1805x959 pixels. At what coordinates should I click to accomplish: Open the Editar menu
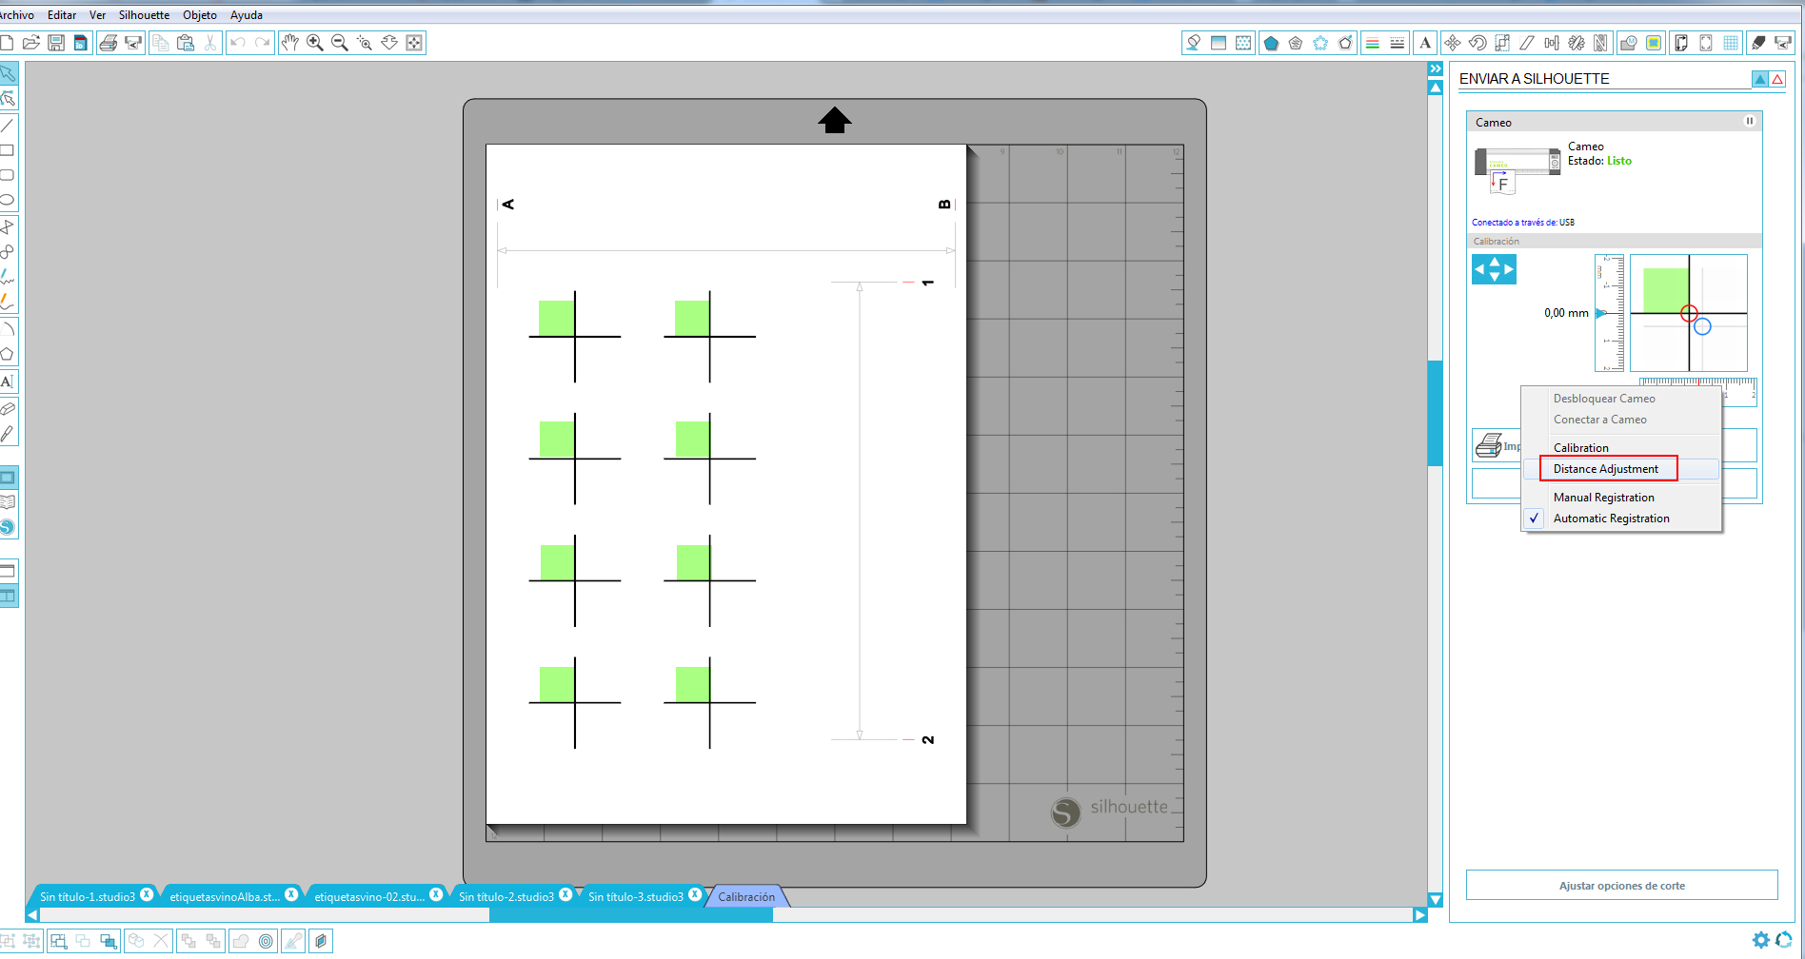pyautogui.click(x=62, y=15)
